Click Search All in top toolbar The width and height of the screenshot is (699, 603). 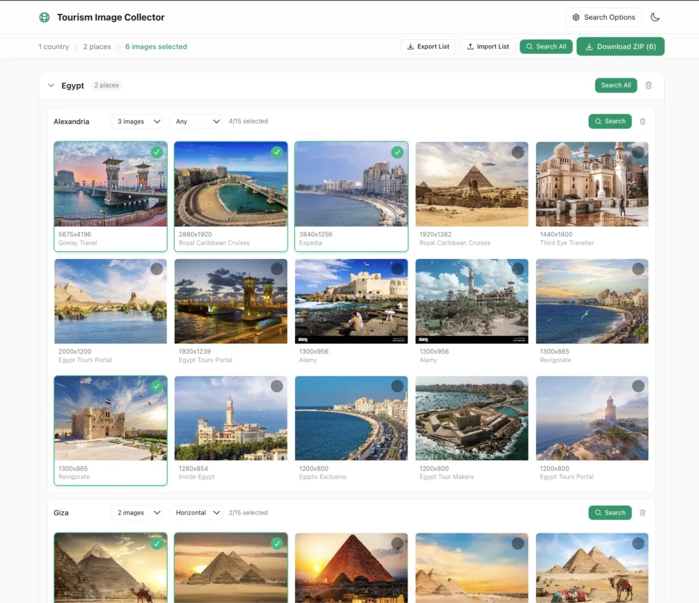[x=546, y=46]
